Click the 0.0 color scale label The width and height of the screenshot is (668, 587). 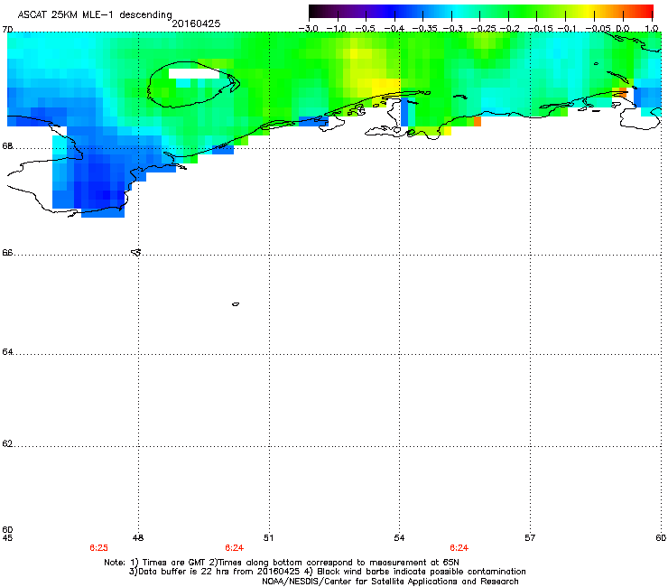click(623, 29)
